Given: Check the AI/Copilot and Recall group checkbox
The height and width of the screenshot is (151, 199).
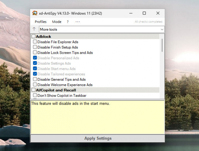Looking at the screenshot, I should [34, 90].
